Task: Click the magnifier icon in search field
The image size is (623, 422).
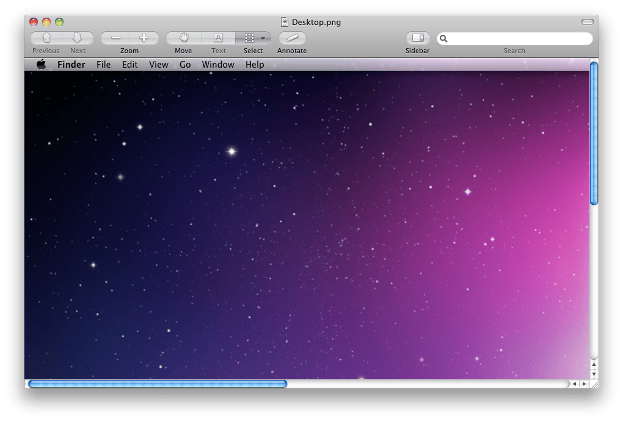Action: coord(443,38)
